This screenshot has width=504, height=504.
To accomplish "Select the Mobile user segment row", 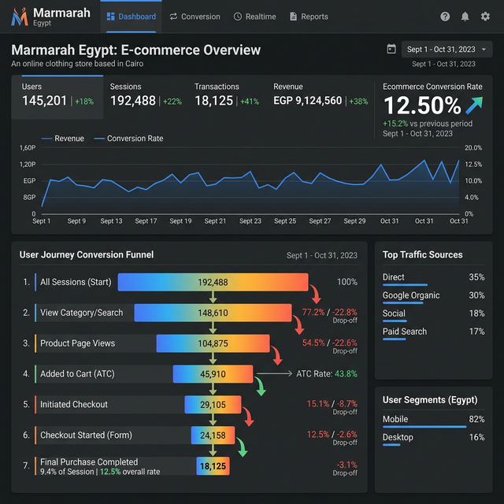I will (433, 421).
